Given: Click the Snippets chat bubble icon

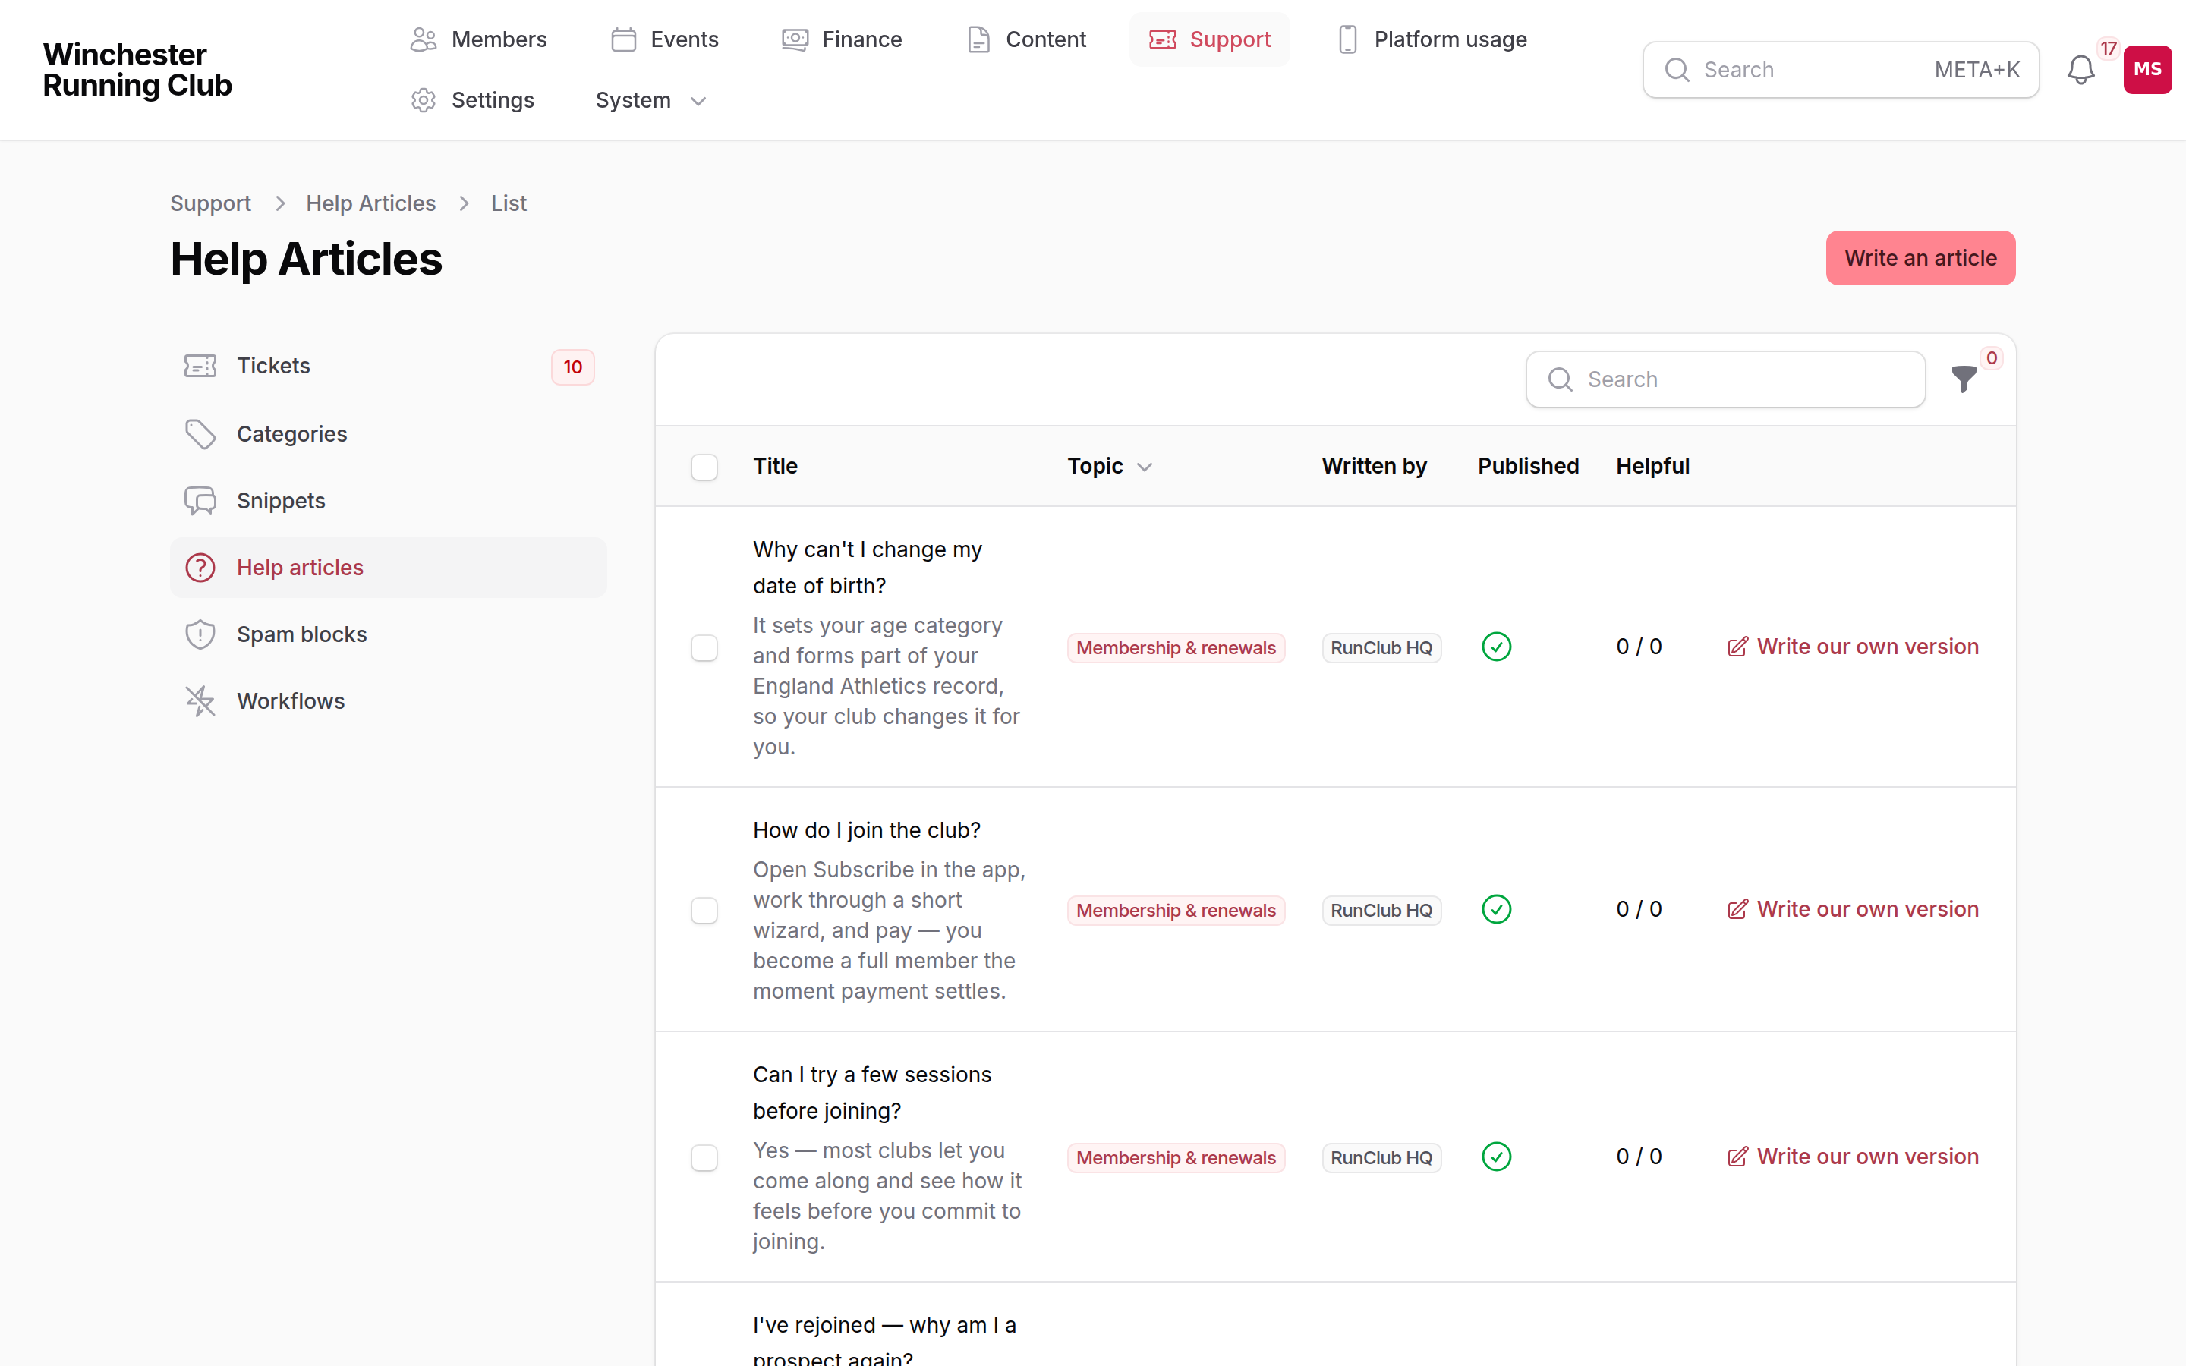Looking at the screenshot, I should pyautogui.click(x=200, y=501).
